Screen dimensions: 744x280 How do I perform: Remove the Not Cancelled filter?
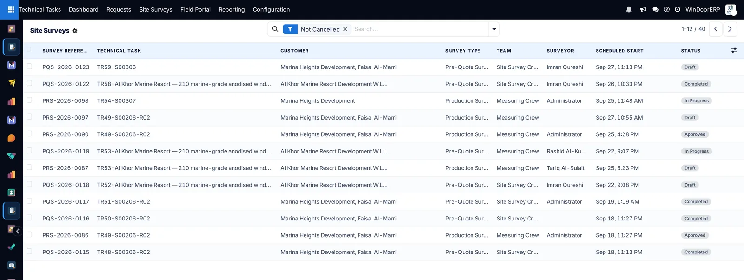345,29
